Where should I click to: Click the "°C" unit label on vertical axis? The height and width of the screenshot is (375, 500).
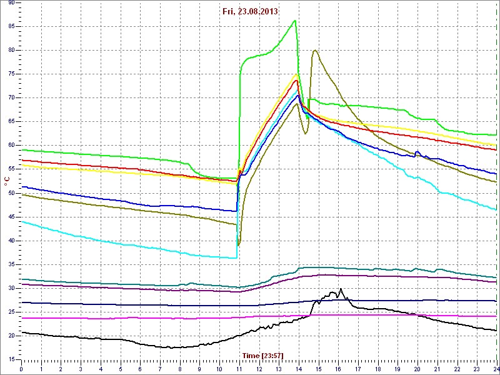[7, 182]
